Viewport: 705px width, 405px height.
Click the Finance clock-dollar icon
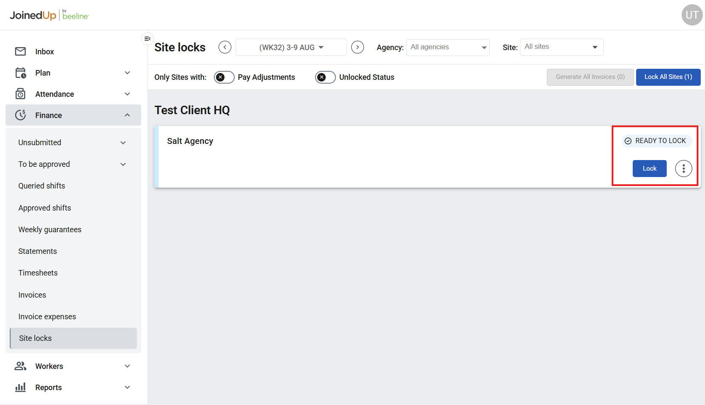pos(20,115)
